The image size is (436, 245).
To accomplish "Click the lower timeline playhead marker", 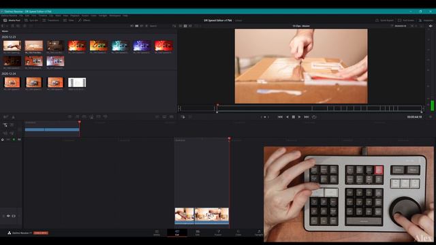I will point(229,138).
